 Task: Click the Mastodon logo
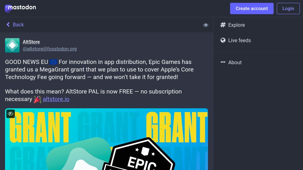tap(20, 8)
